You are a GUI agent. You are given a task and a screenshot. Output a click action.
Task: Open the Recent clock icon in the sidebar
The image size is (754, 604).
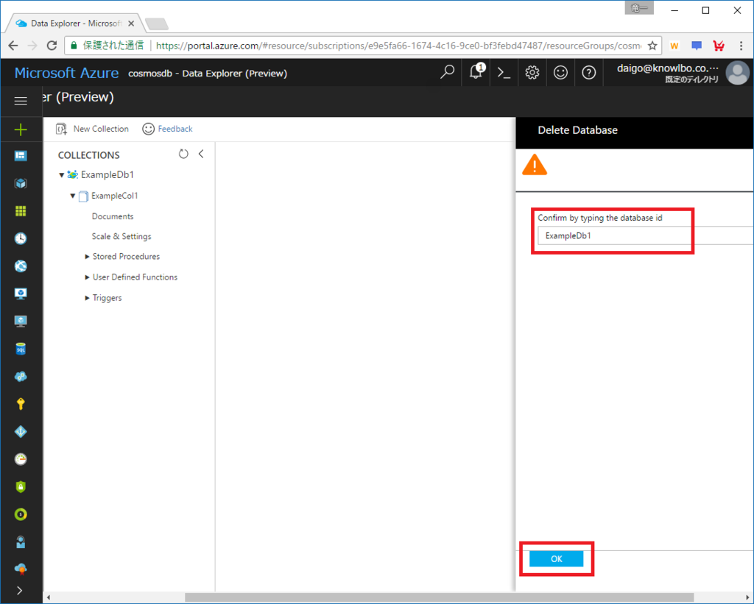coord(21,238)
